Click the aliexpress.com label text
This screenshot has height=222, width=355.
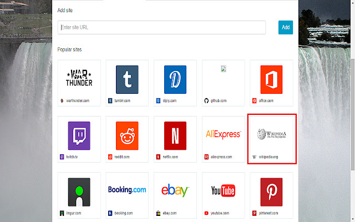click(x=221, y=157)
